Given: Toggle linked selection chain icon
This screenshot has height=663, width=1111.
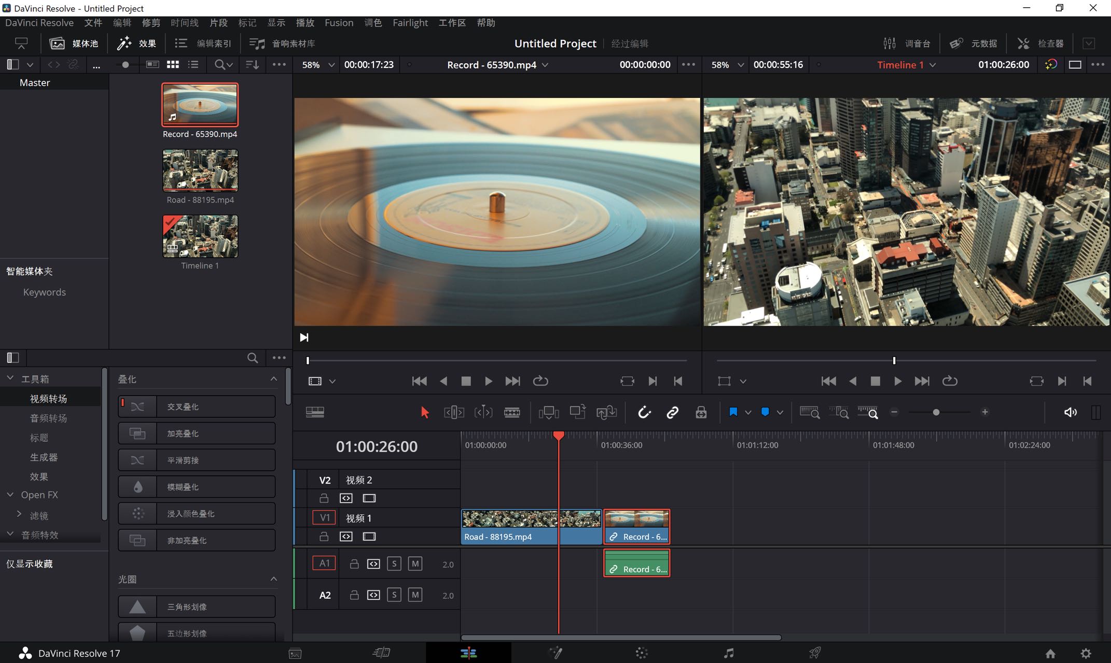Looking at the screenshot, I should 672,412.
